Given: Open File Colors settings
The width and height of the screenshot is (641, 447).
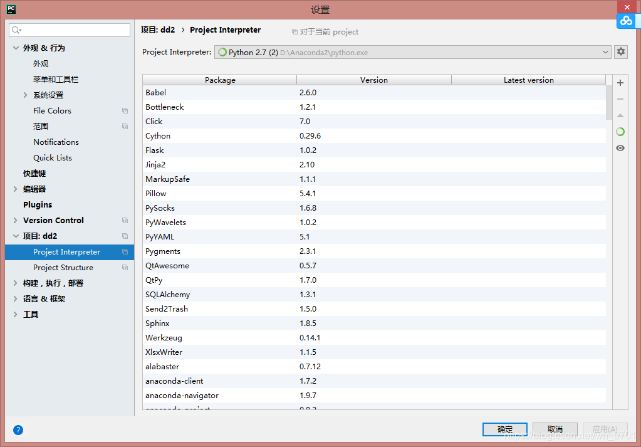Looking at the screenshot, I should [x=53, y=111].
